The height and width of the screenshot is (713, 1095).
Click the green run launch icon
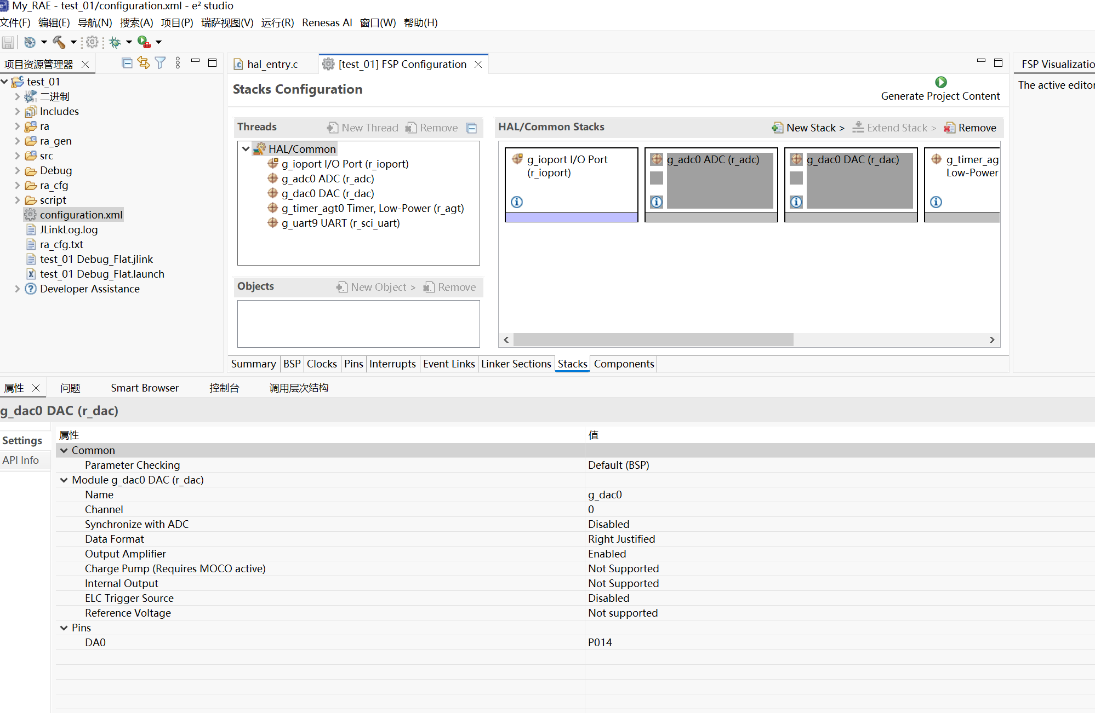144,42
